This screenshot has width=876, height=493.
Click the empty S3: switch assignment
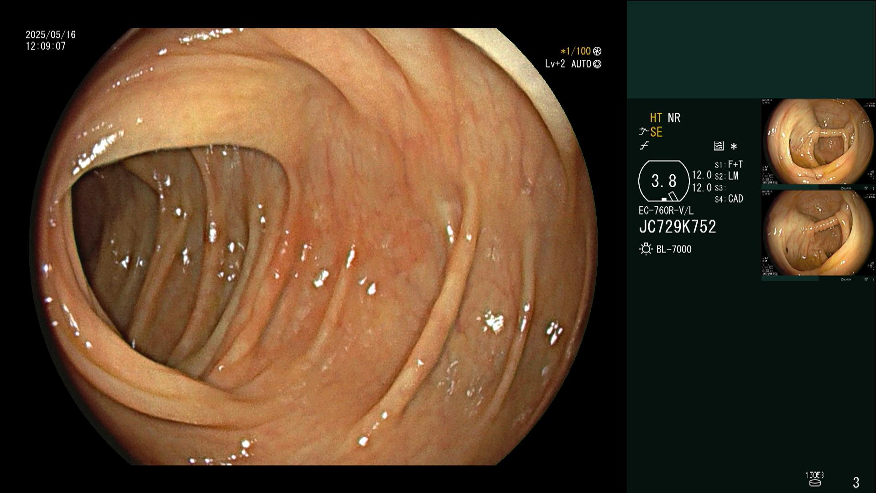pos(720,188)
